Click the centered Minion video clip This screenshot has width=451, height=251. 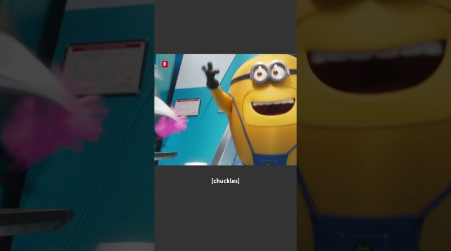point(225,109)
